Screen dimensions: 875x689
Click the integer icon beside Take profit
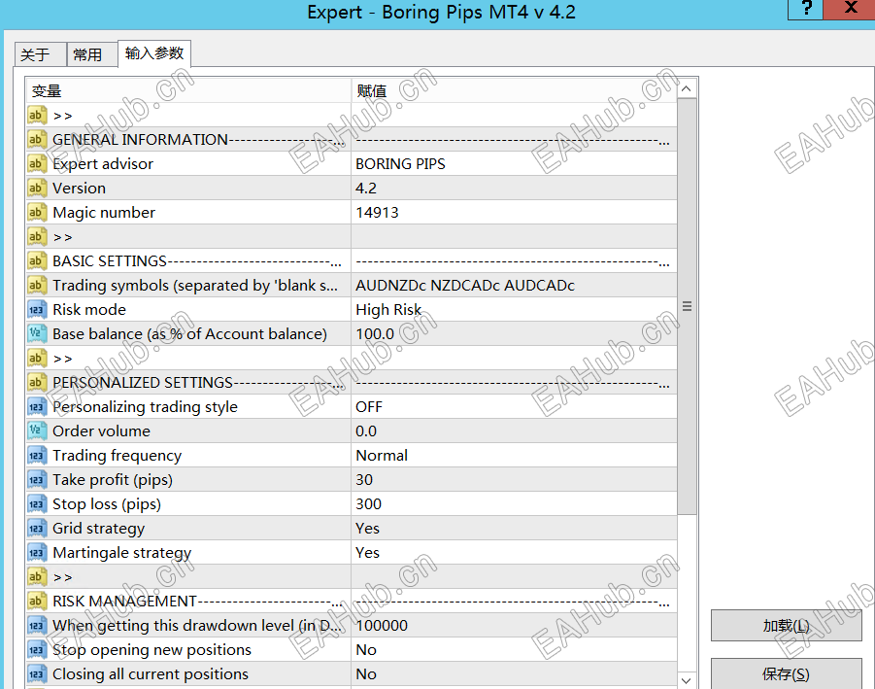tap(37, 480)
